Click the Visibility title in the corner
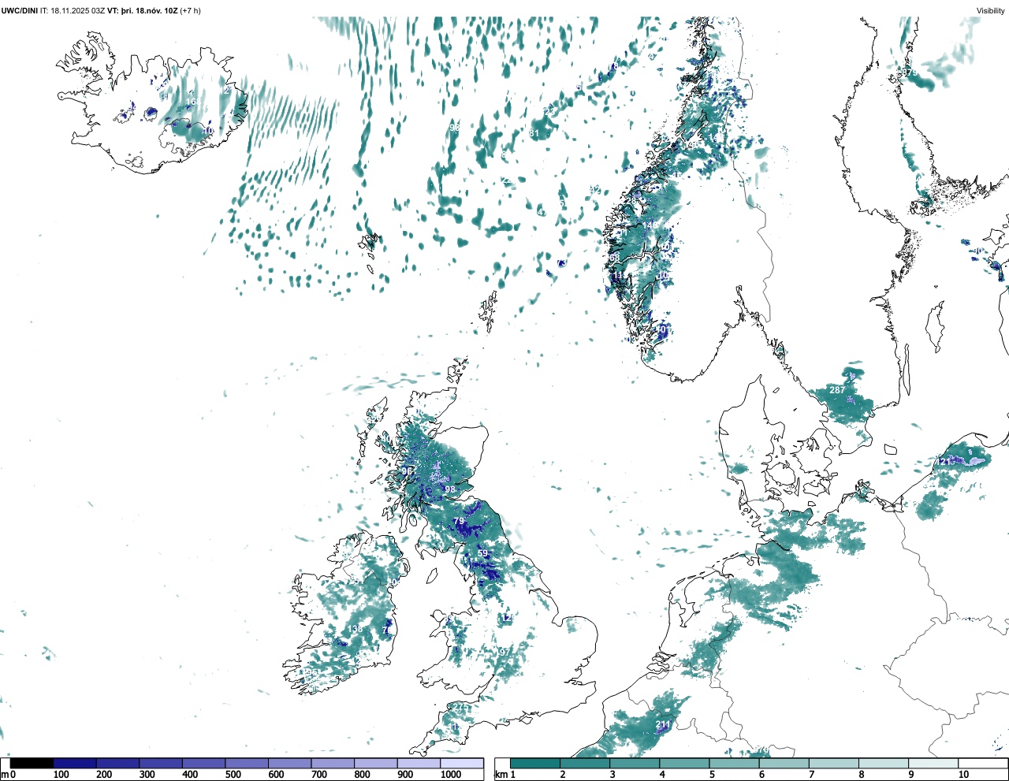Image resolution: width=1009 pixels, height=781 pixels. 991,10
